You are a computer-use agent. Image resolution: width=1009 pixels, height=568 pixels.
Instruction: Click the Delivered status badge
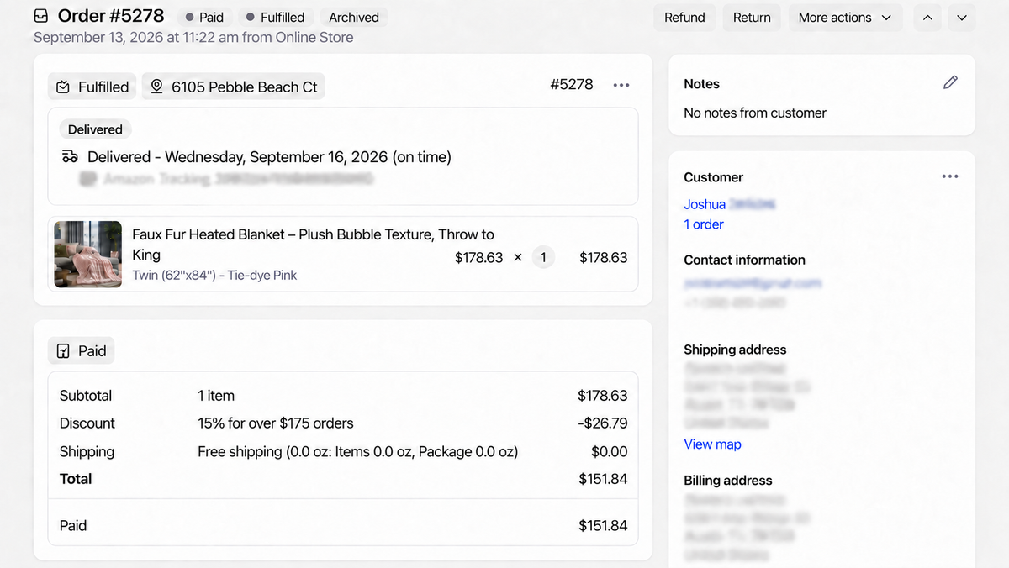[95, 129]
